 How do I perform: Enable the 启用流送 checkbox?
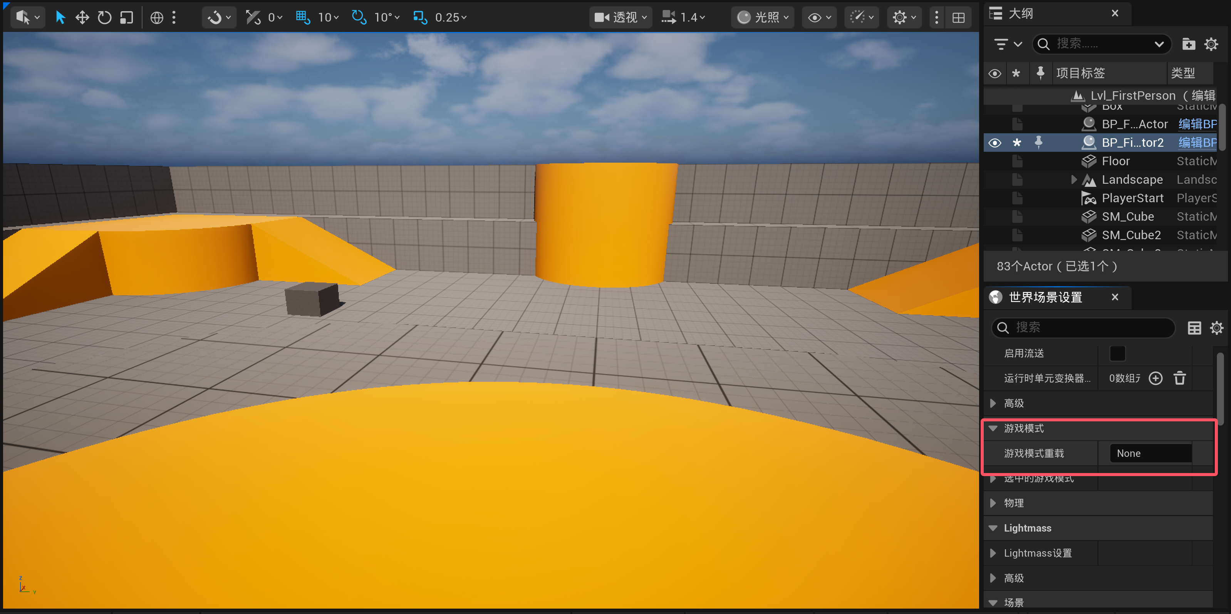click(1117, 354)
